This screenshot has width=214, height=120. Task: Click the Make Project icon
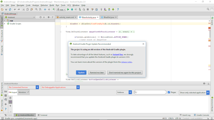coord(54,9)
